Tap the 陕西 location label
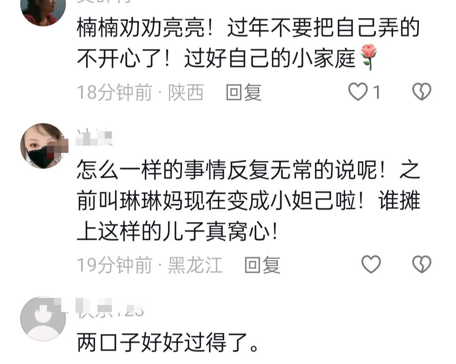This screenshot has width=456, height=364. click(x=185, y=92)
